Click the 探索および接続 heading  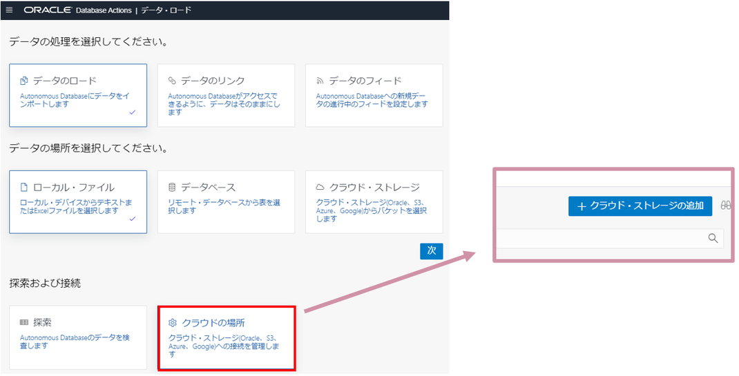coord(45,283)
